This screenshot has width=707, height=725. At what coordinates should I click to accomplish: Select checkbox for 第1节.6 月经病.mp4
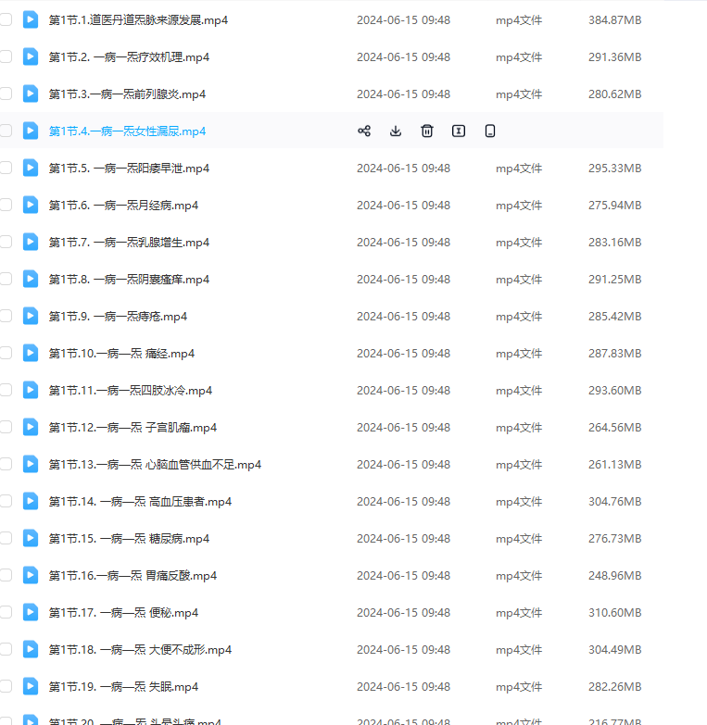pos(6,205)
